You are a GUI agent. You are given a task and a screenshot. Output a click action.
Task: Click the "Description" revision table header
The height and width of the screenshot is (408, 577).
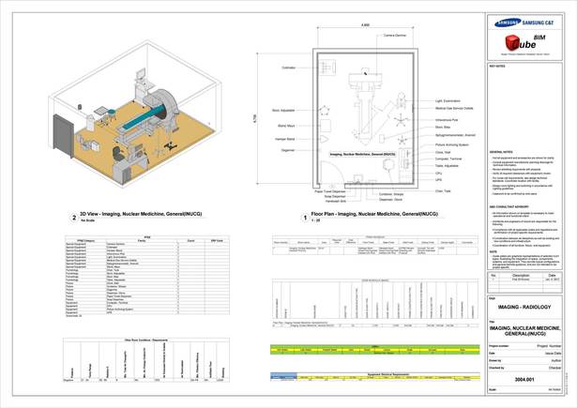[x=521, y=275]
